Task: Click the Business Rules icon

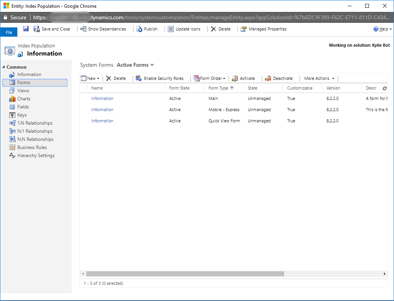Action: [x=12, y=147]
